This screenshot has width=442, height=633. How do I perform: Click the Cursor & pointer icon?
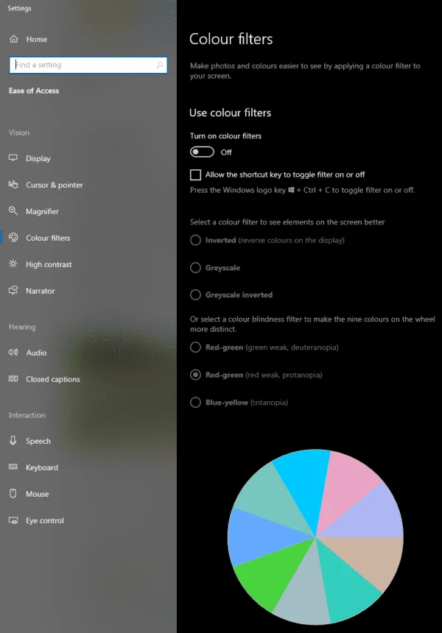tap(13, 185)
